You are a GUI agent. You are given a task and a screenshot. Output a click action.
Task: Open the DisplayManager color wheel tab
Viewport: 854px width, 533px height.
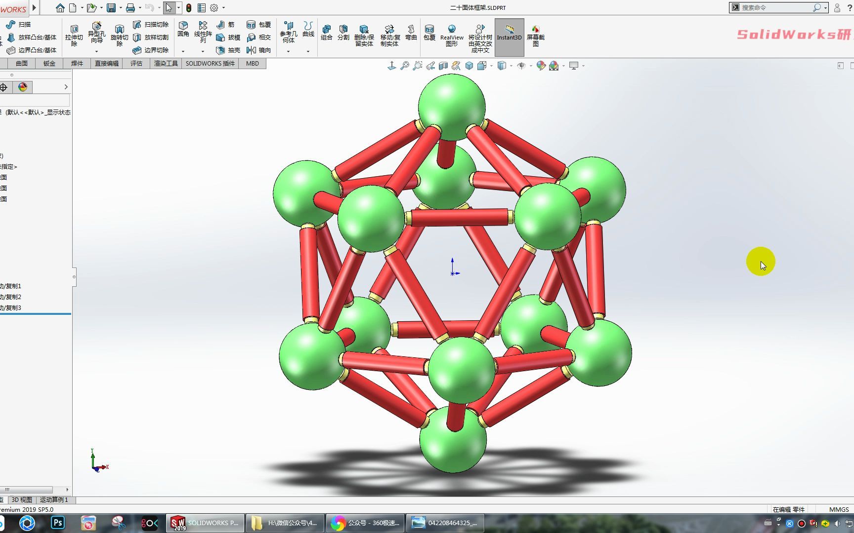pyautogui.click(x=23, y=87)
